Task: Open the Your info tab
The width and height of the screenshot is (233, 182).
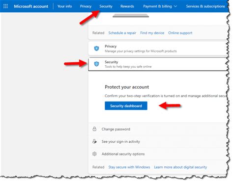Action: 64,6
